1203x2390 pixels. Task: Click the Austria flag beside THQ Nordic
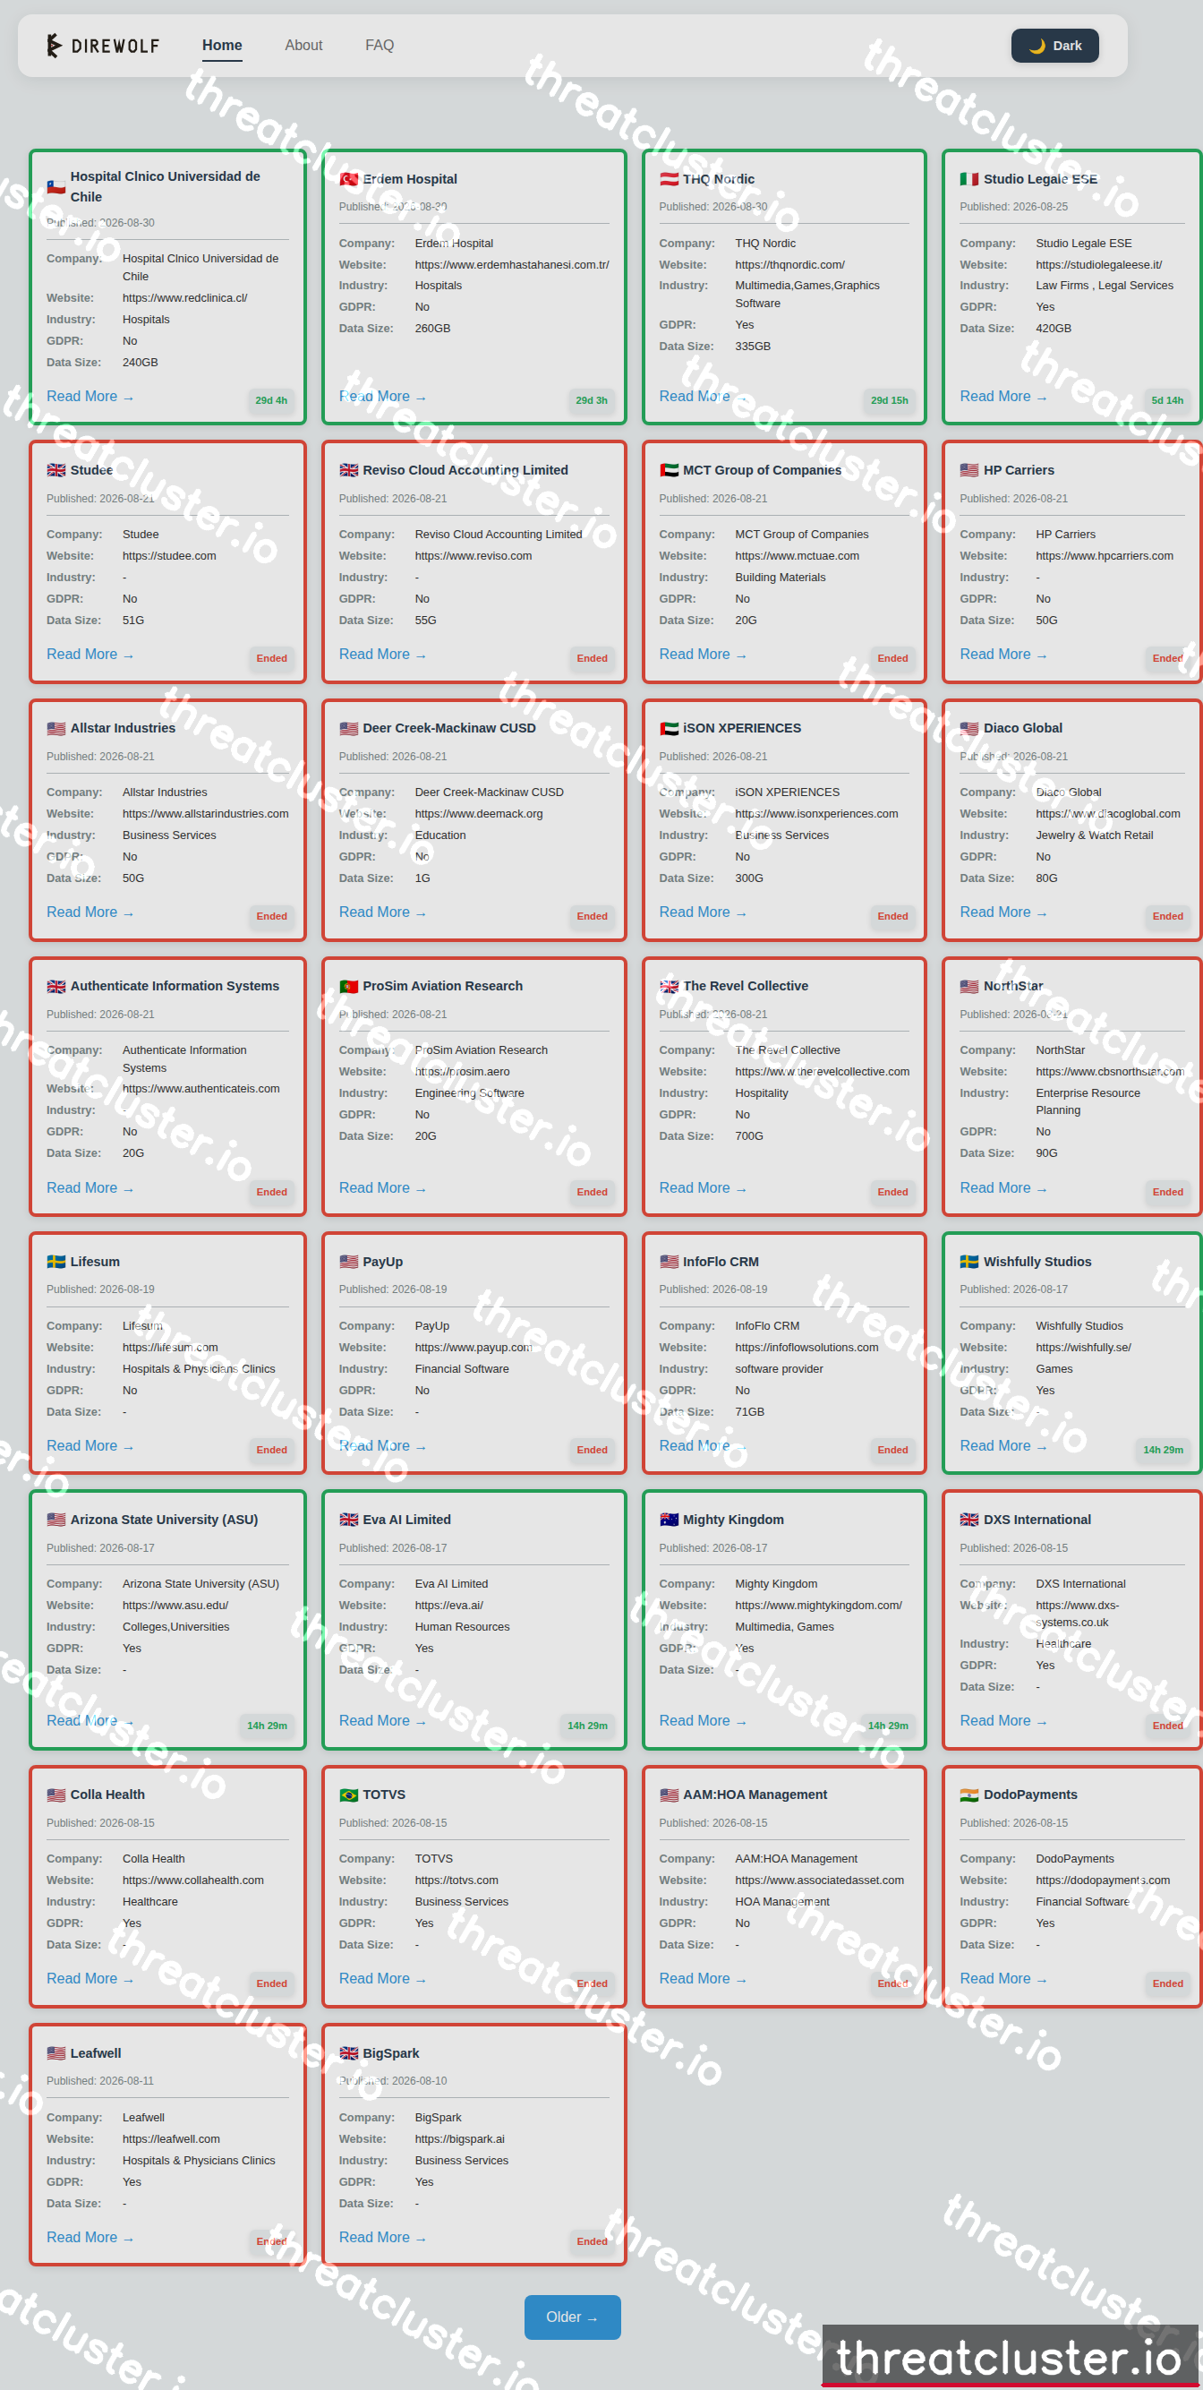click(669, 179)
